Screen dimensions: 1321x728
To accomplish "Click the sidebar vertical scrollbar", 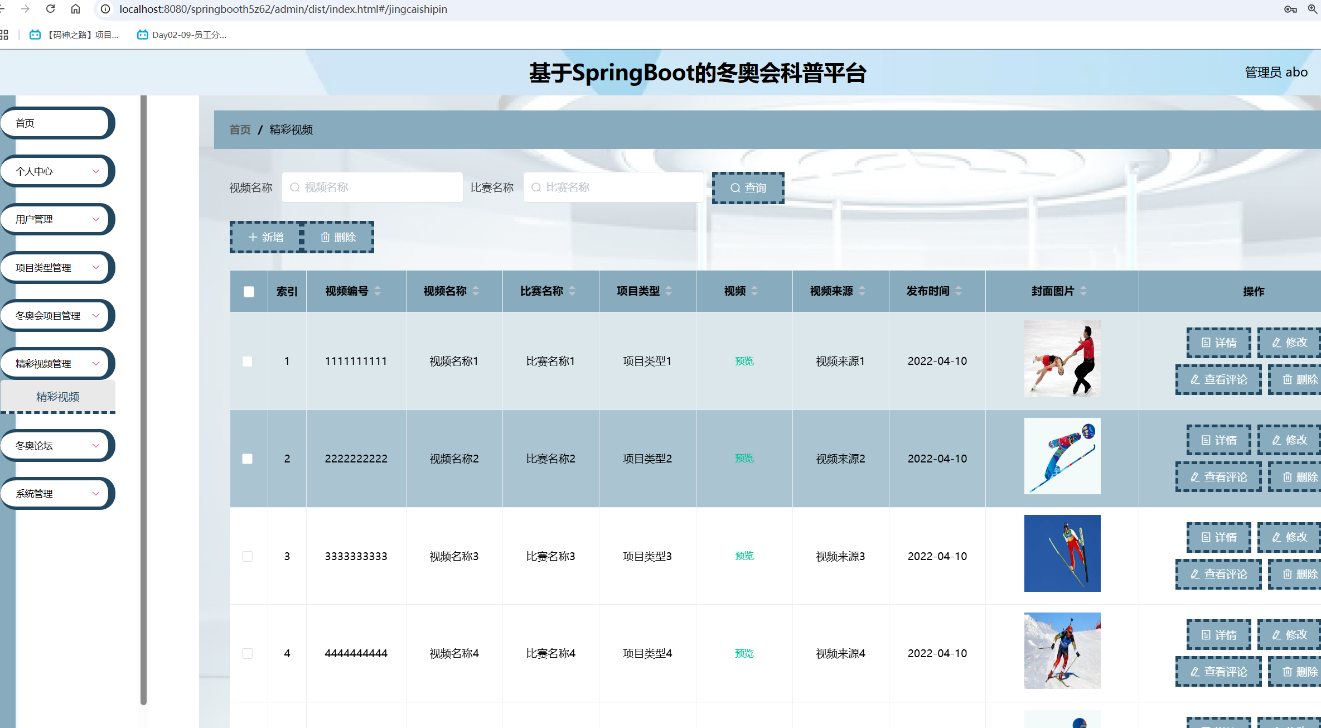I will coord(143,399).
